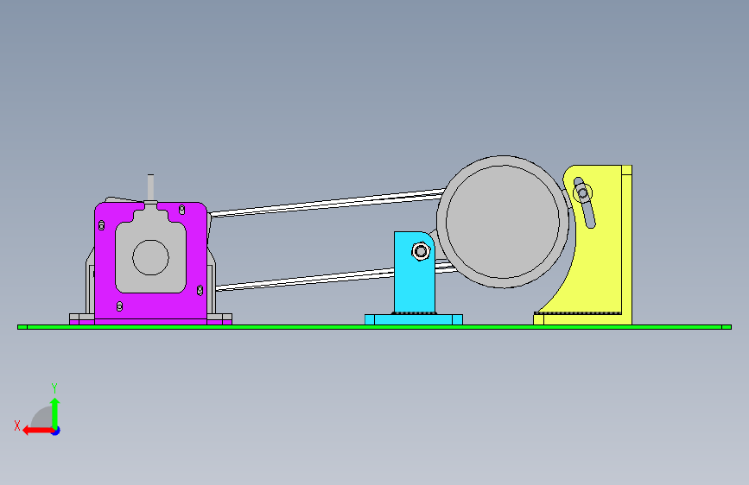Select the cyan bracket base flange

point(414,319)
